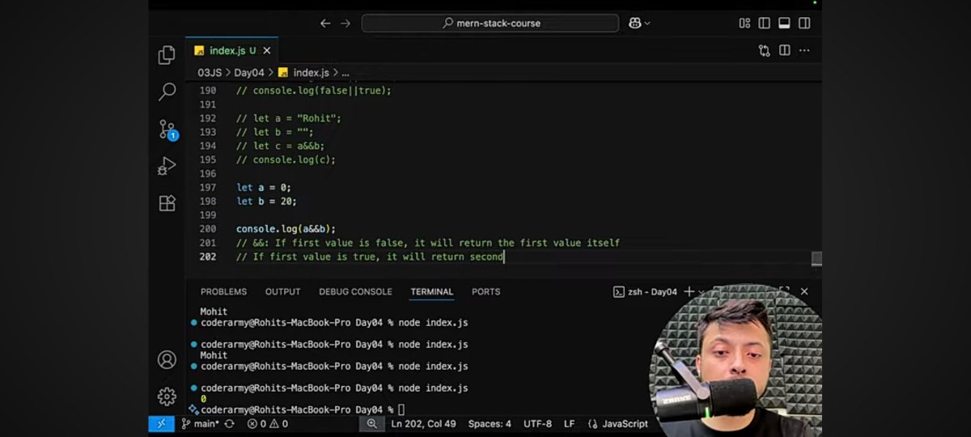
Task: Open the Copilot chat icon
Action: 635,23
